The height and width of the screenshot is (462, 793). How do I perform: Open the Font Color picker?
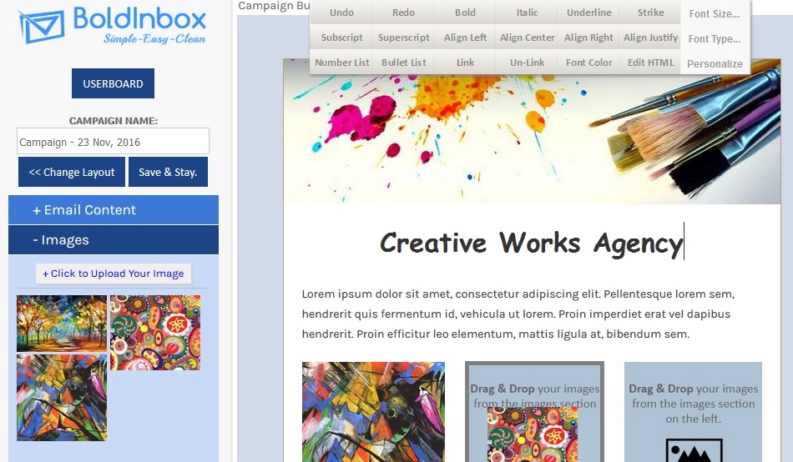click(x=588, y=63)
